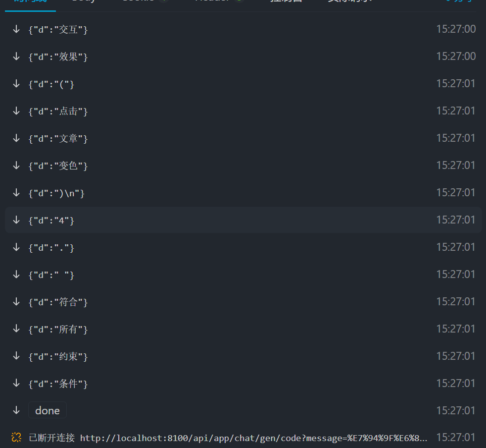486x448 pixels.
Task: Click the down arrow next to "变色" entry
Action: tap(16, 166)
